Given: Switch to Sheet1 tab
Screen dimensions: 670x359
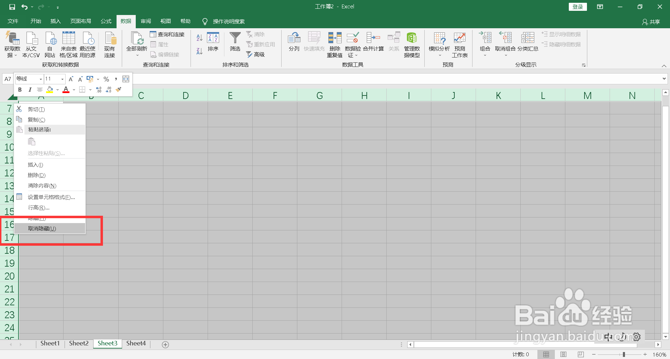Looking at the screenshot, I should [x=50, y=343].
